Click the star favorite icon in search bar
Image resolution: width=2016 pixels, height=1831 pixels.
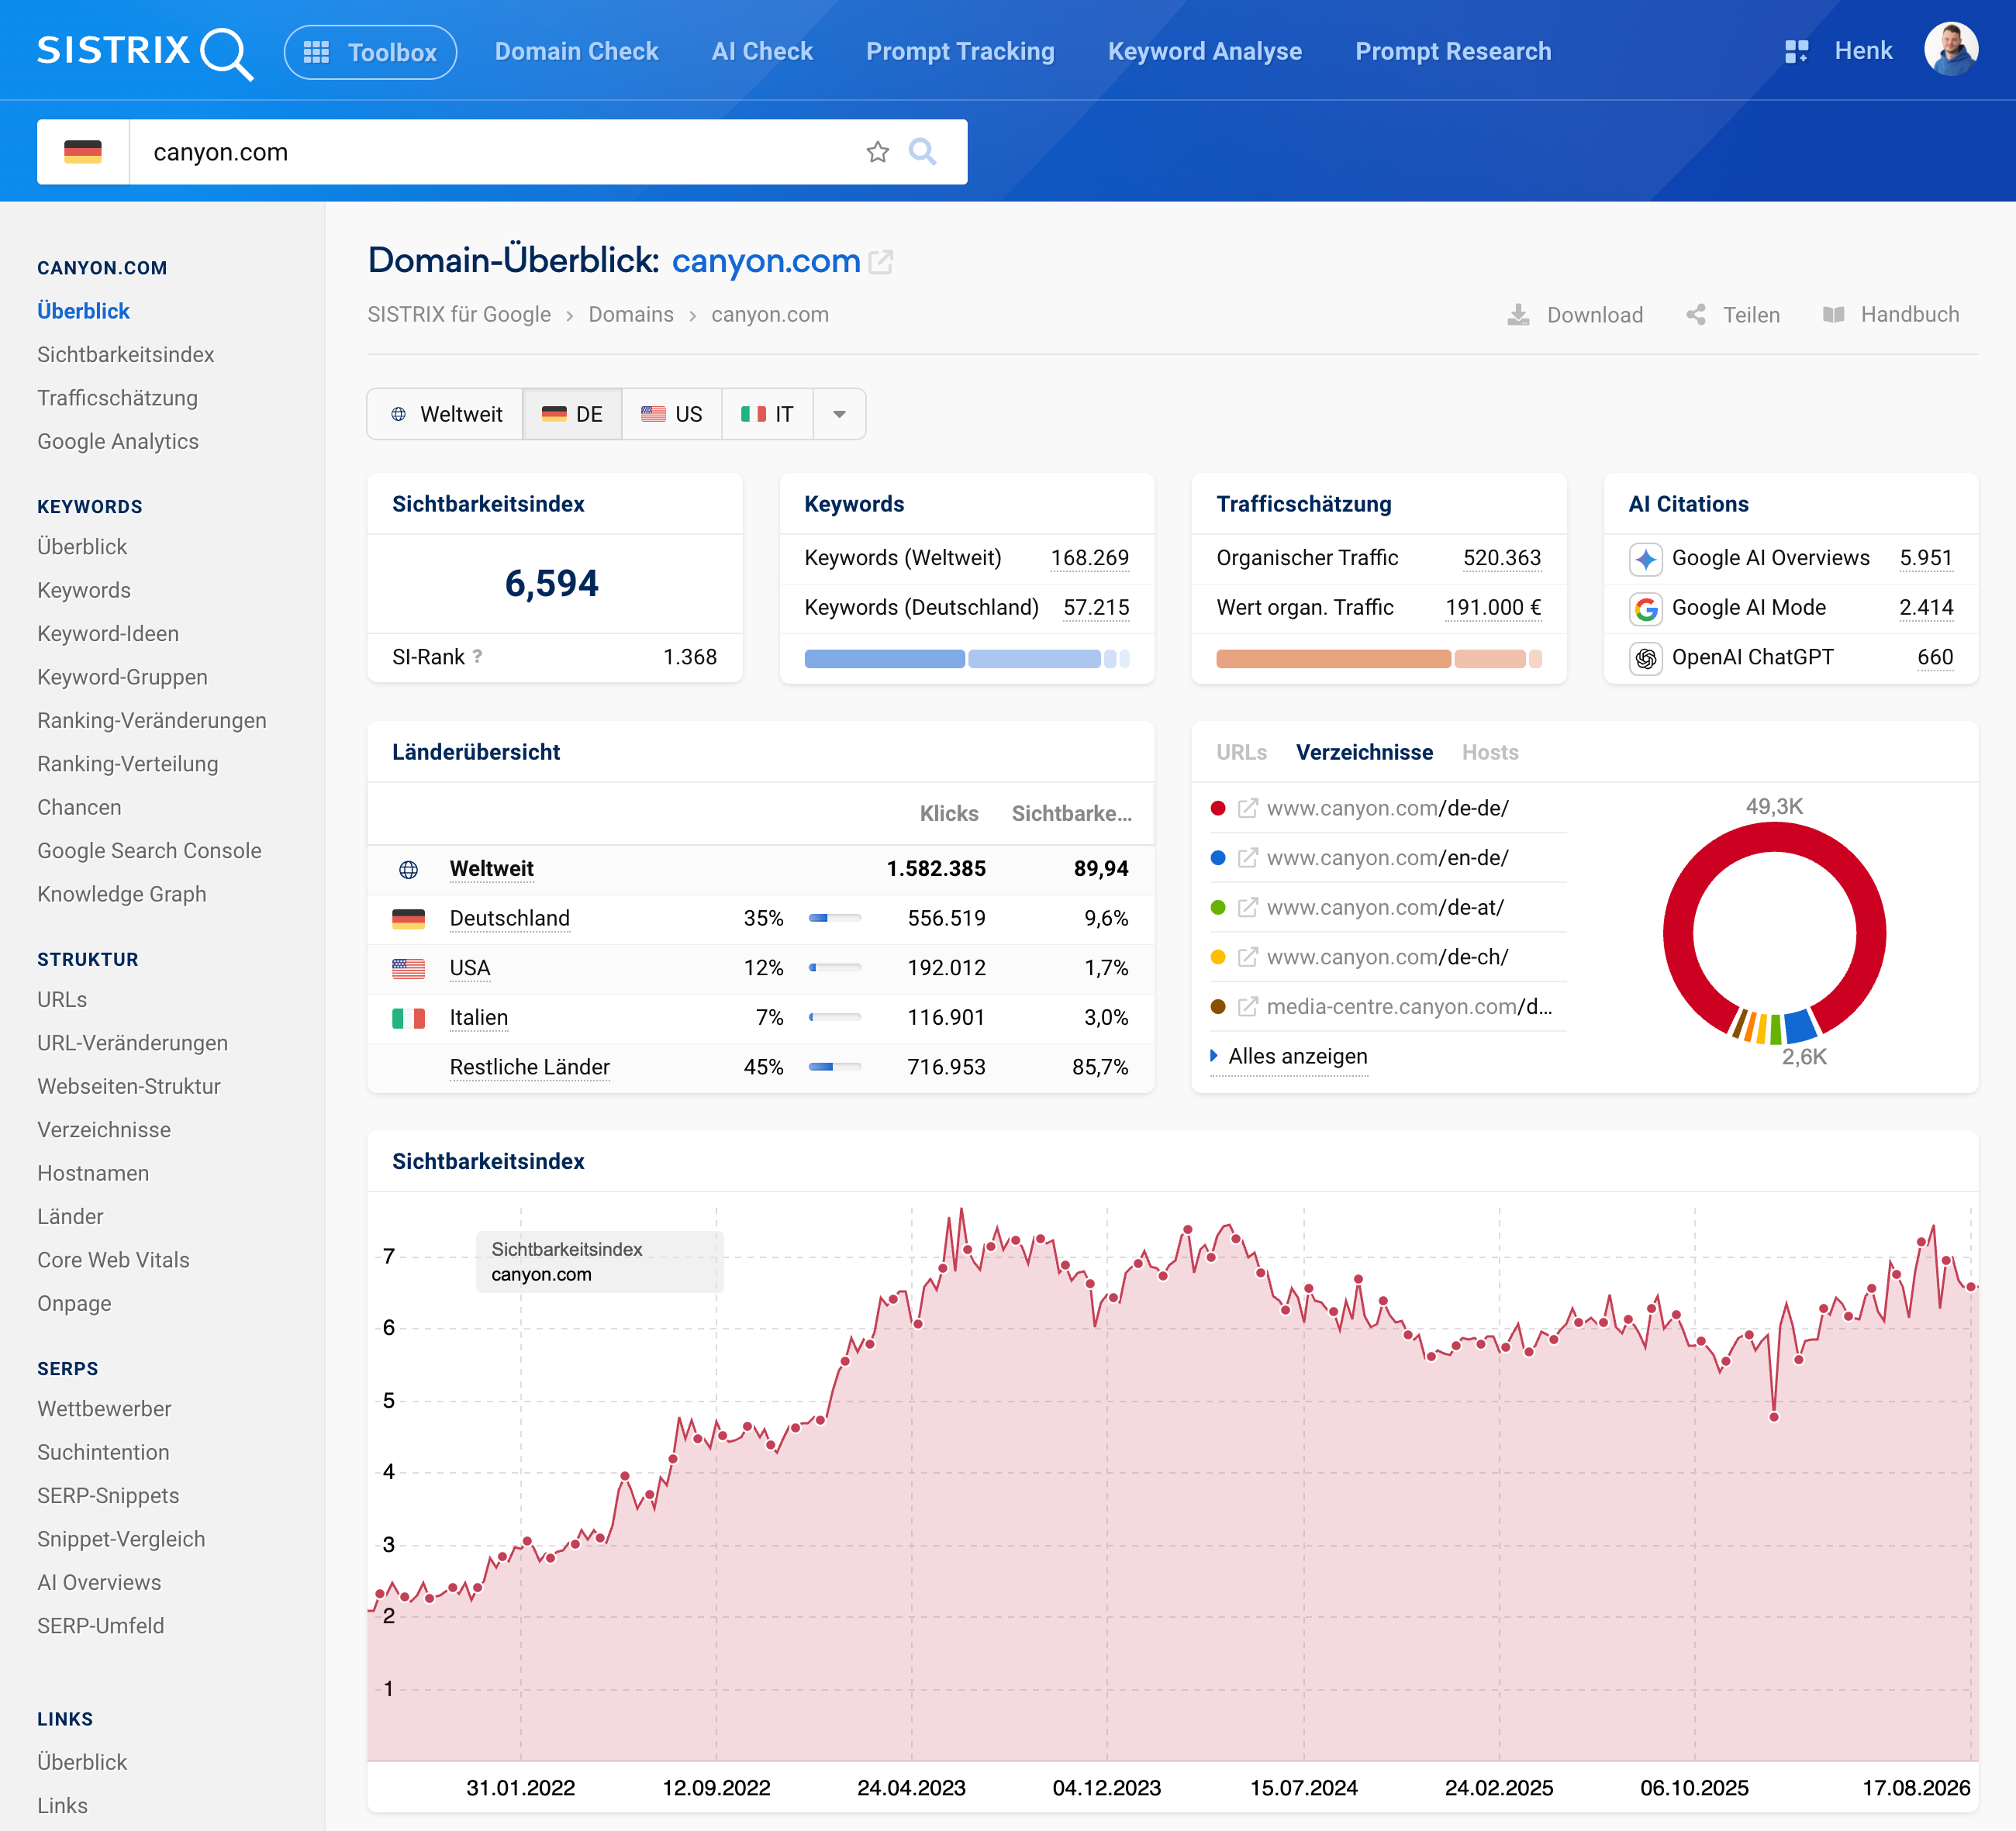[x=877, y=152]
